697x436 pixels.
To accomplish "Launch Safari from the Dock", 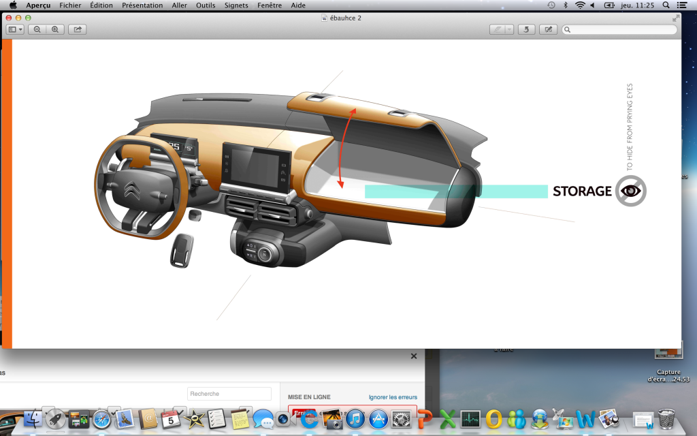I will 101,418.
